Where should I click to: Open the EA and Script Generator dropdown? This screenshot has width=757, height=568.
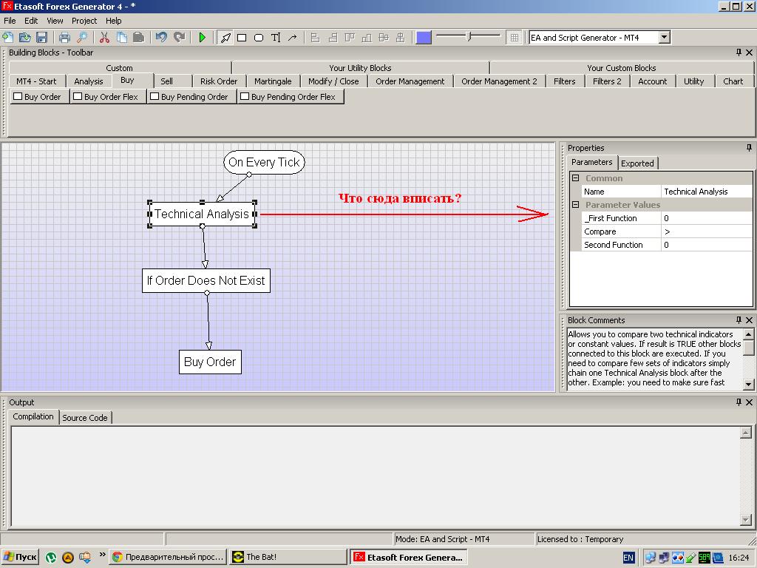[x=665, y=37]
